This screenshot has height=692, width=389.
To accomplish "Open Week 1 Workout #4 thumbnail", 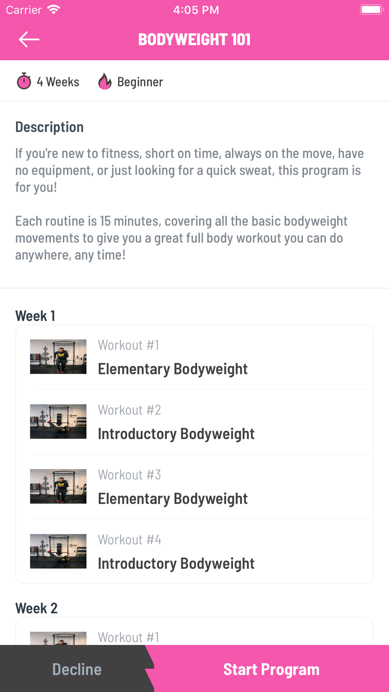I will pyautogui.click(x=58, y=551).
